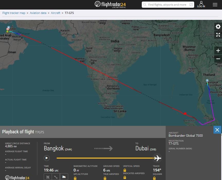Open the hamburger menu

coord(215,5)
